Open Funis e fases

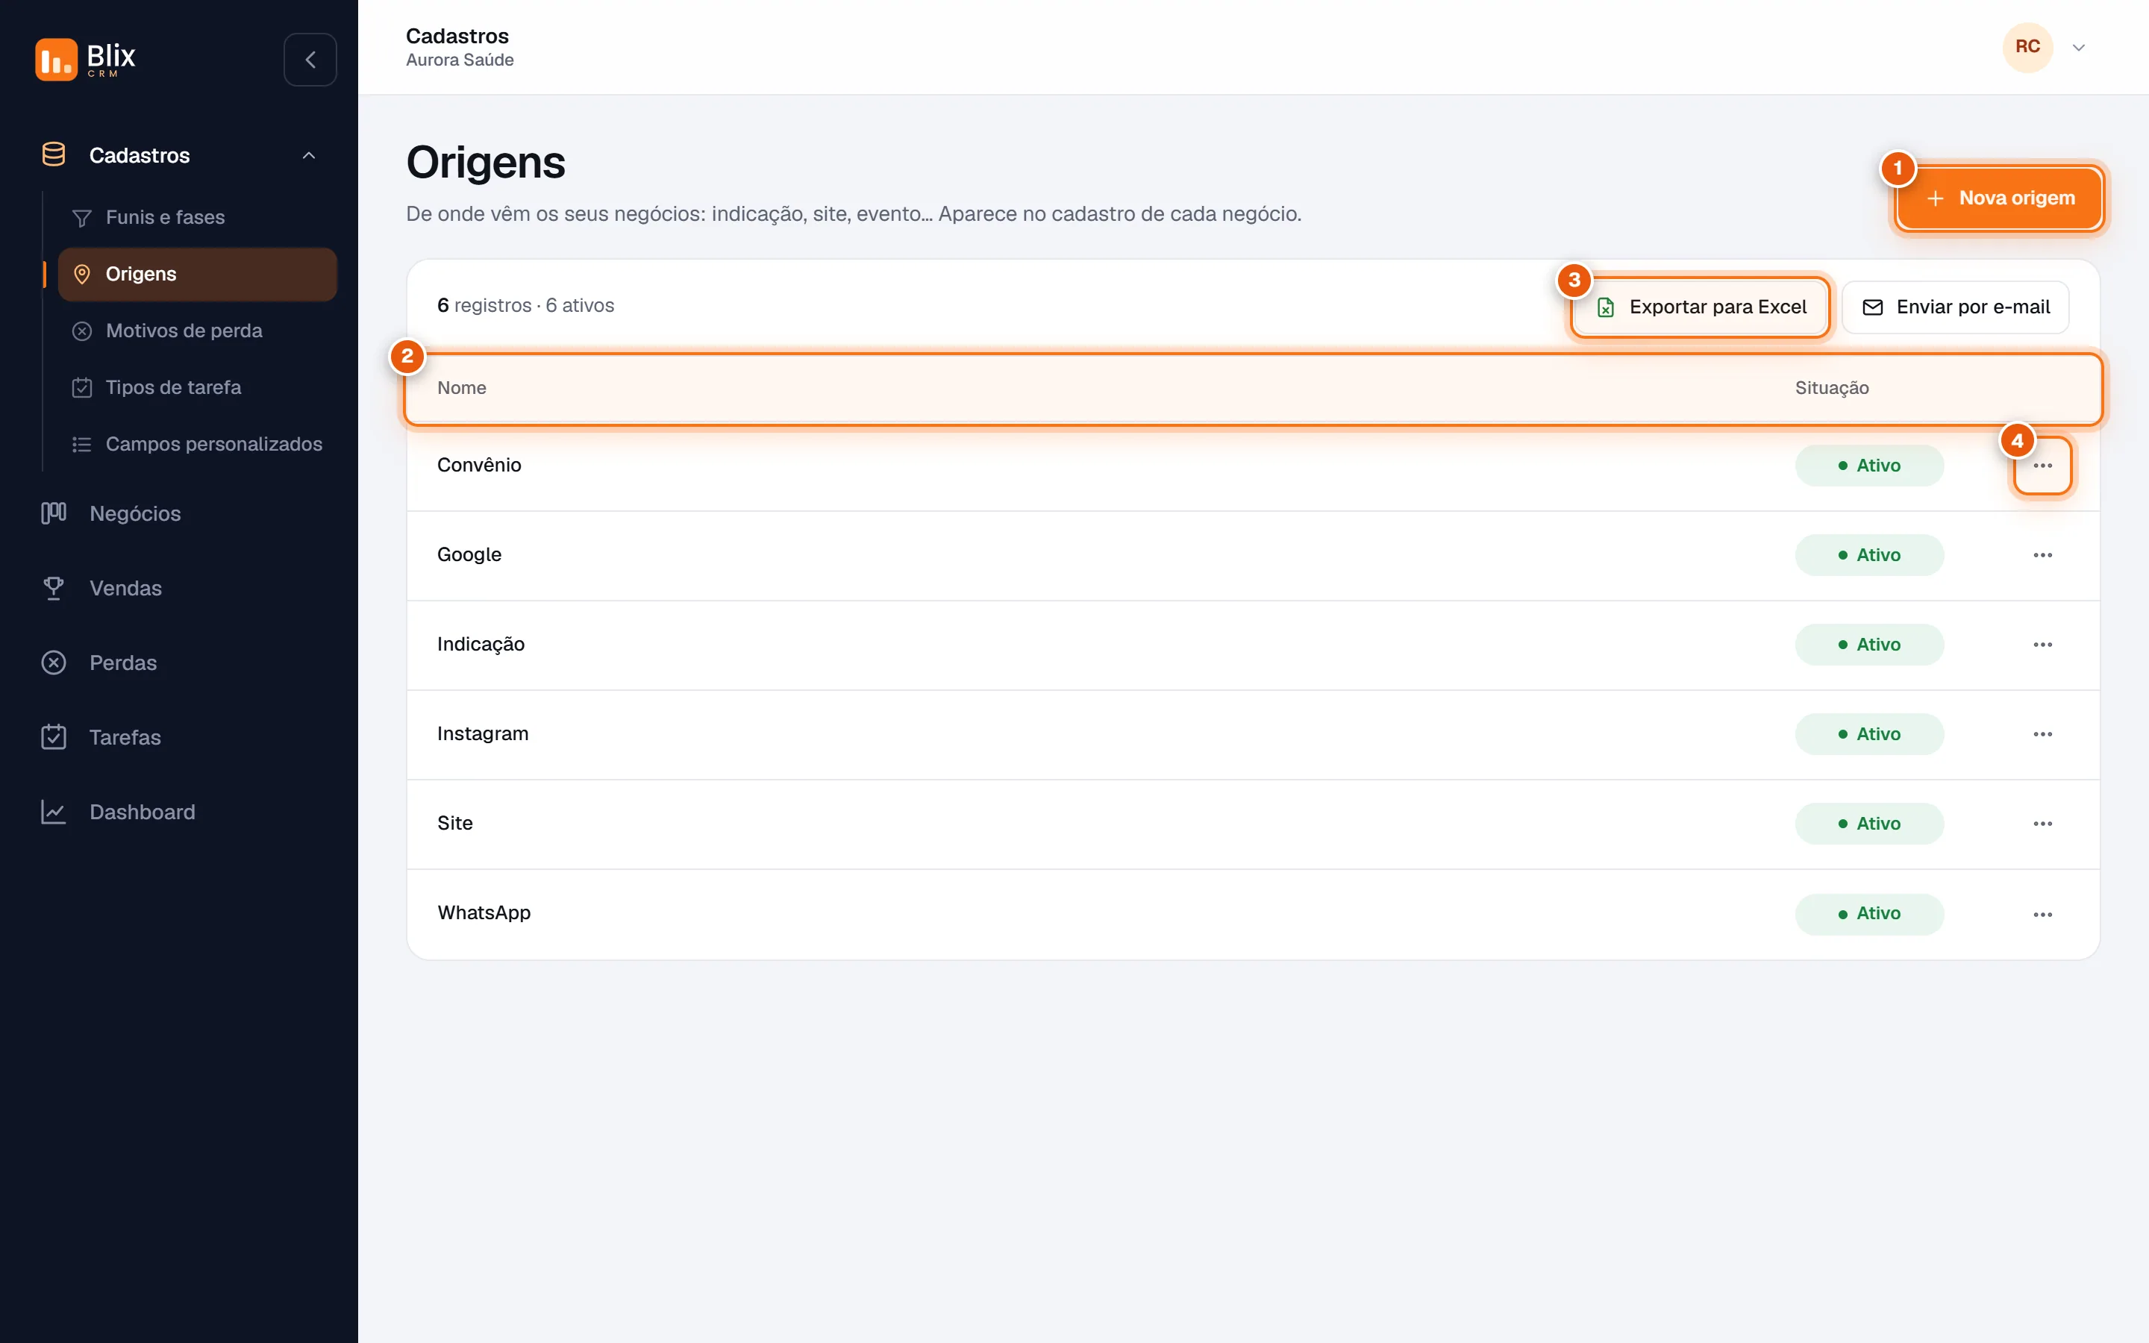click(x=197, y=216)
